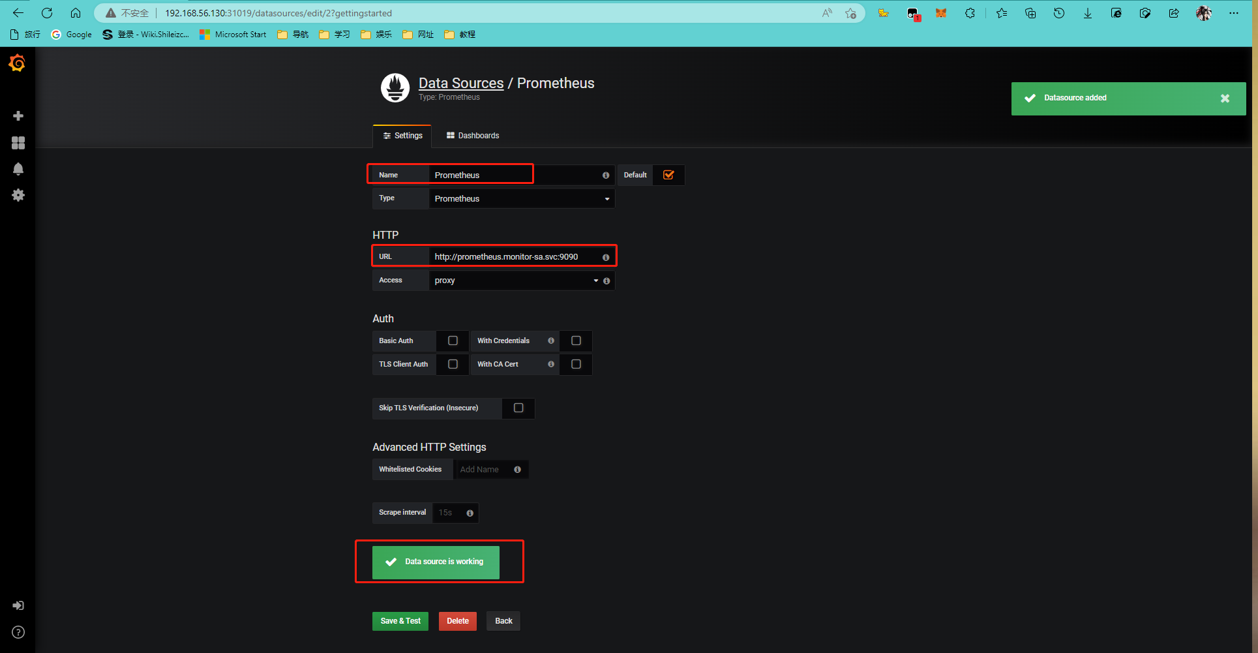1258x653 pixels.
Task: Open the Data Sources breadcrumb link
Action: (461, 83)
